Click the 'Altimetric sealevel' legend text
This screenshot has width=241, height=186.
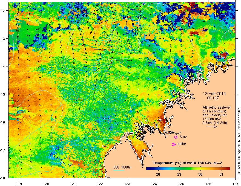tap(217, 107)
